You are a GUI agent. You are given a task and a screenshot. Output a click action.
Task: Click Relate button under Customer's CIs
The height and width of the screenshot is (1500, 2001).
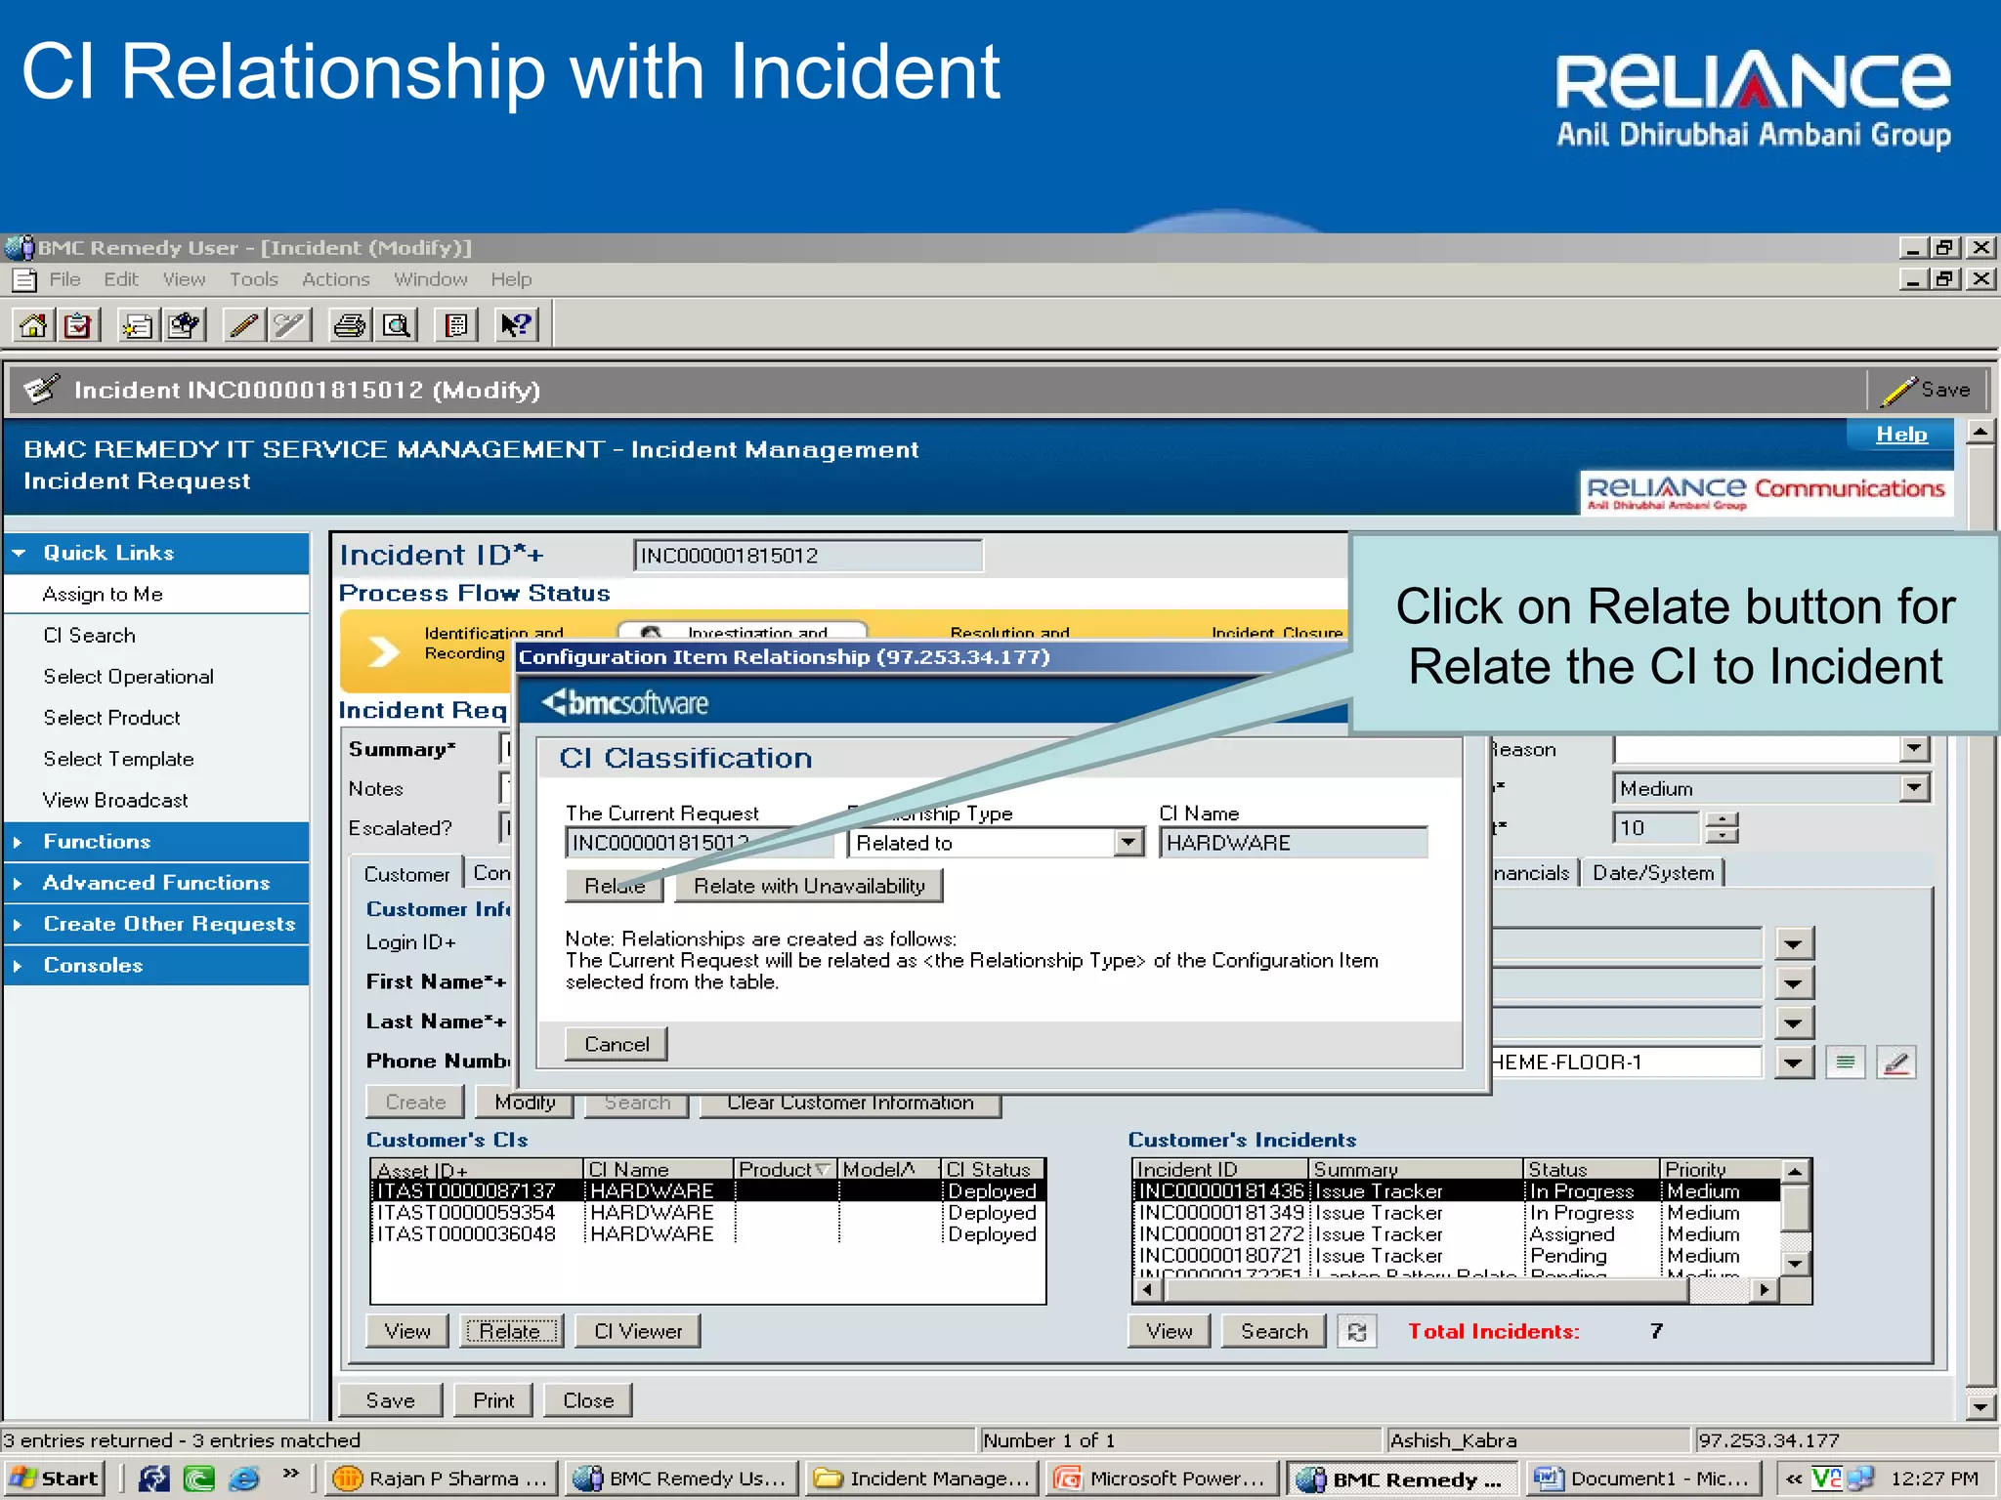point(510,1331)
